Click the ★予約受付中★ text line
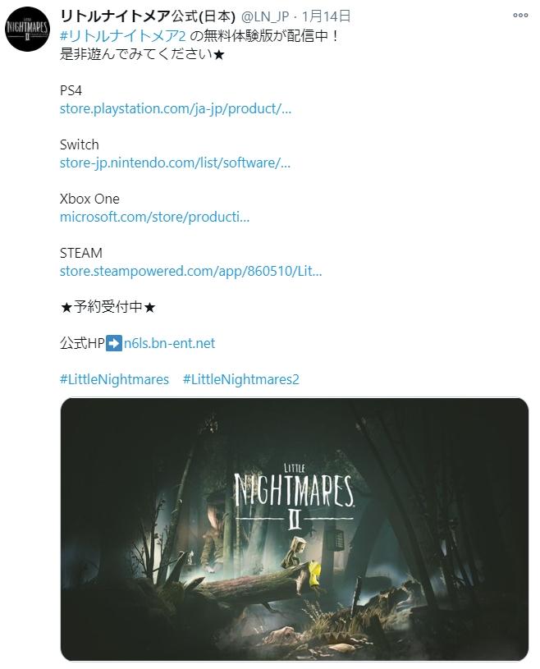This screenshot has height=669, width=540. point(108,307)
